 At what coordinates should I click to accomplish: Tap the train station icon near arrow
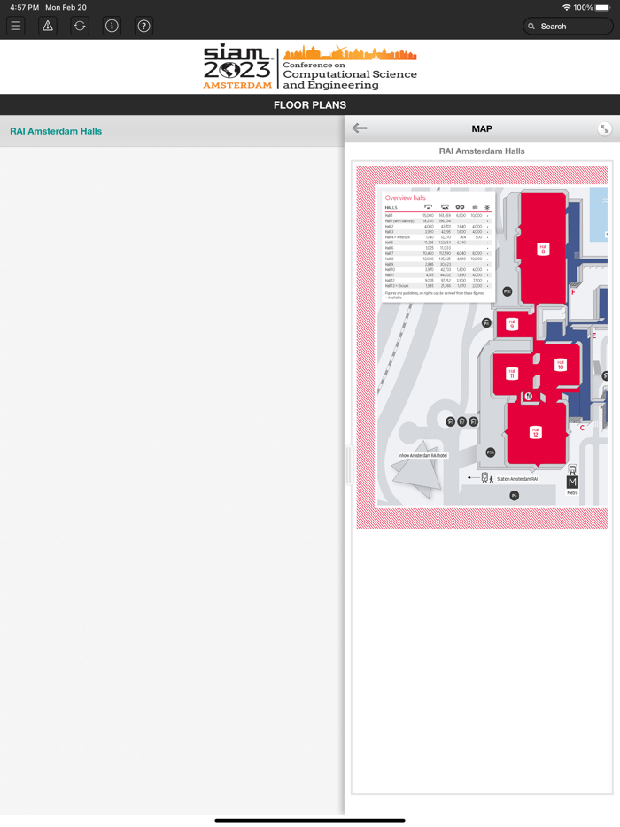pyautogui.click(x=484, y=478)
